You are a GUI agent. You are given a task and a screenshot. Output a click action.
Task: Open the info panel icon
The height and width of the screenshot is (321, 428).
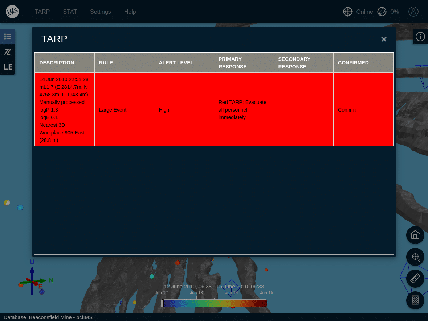[x=420, y=37]
